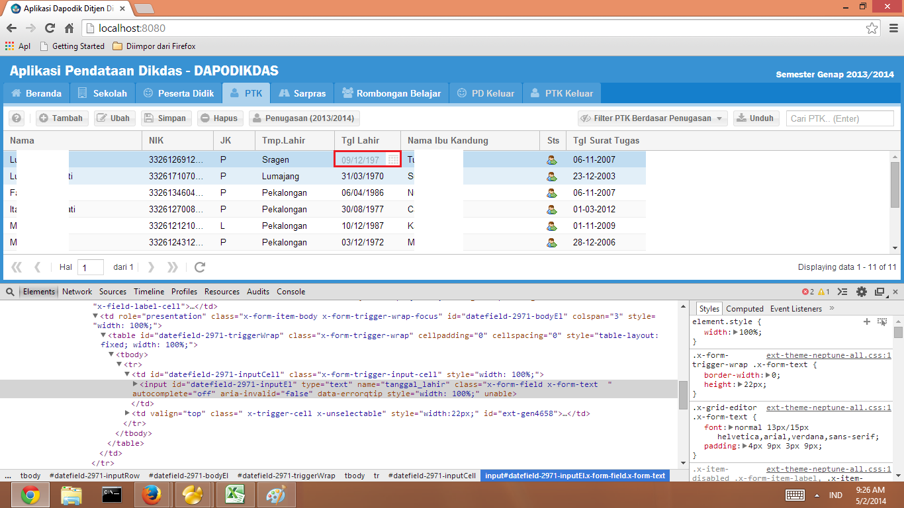Refresh the PTK grid data
Viewport: 904px width, 508px height.
[x=200, y=267]
